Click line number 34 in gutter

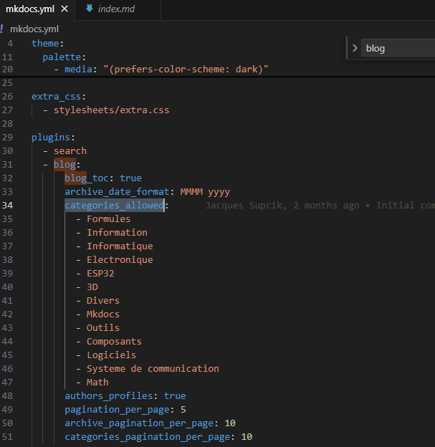(7, 206)
